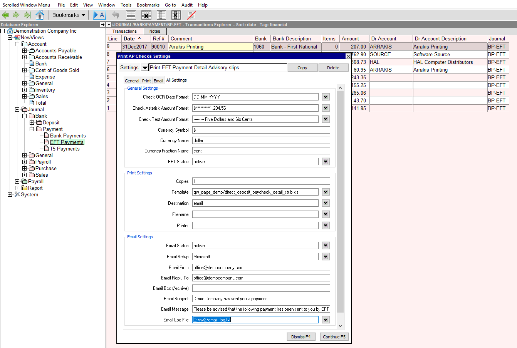The height and width of the screenshot is (348, 517).
Task: Switch to the Email settings tab
Action: pyautogui.click(x=158, y=81)
